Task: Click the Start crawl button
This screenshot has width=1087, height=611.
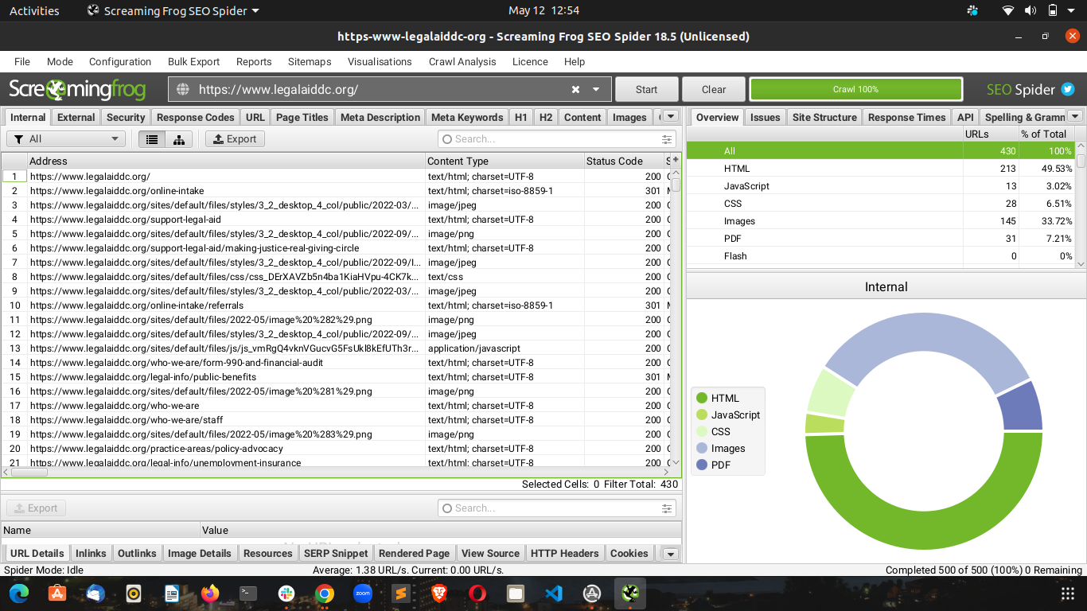Action: coord(647,89)
